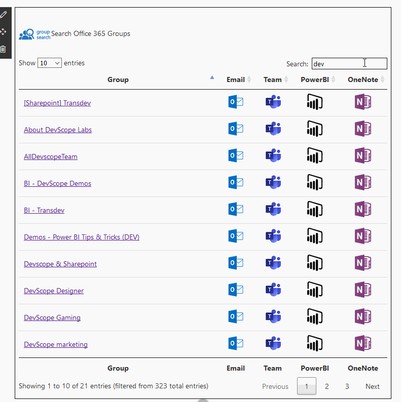The image size is (401, 402).
Task: Open OneNote for [Sharepoint] Transdev
Action: pyautogui.click(x=363, y=102)
